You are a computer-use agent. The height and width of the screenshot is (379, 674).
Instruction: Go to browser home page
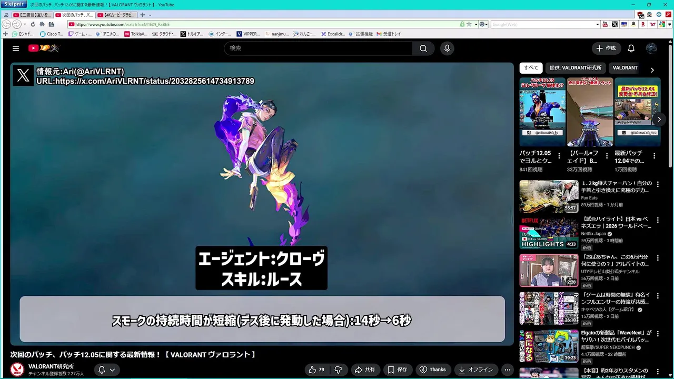(x=42, y=24)
